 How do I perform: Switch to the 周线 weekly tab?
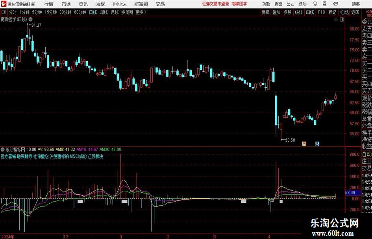point(104,12)
